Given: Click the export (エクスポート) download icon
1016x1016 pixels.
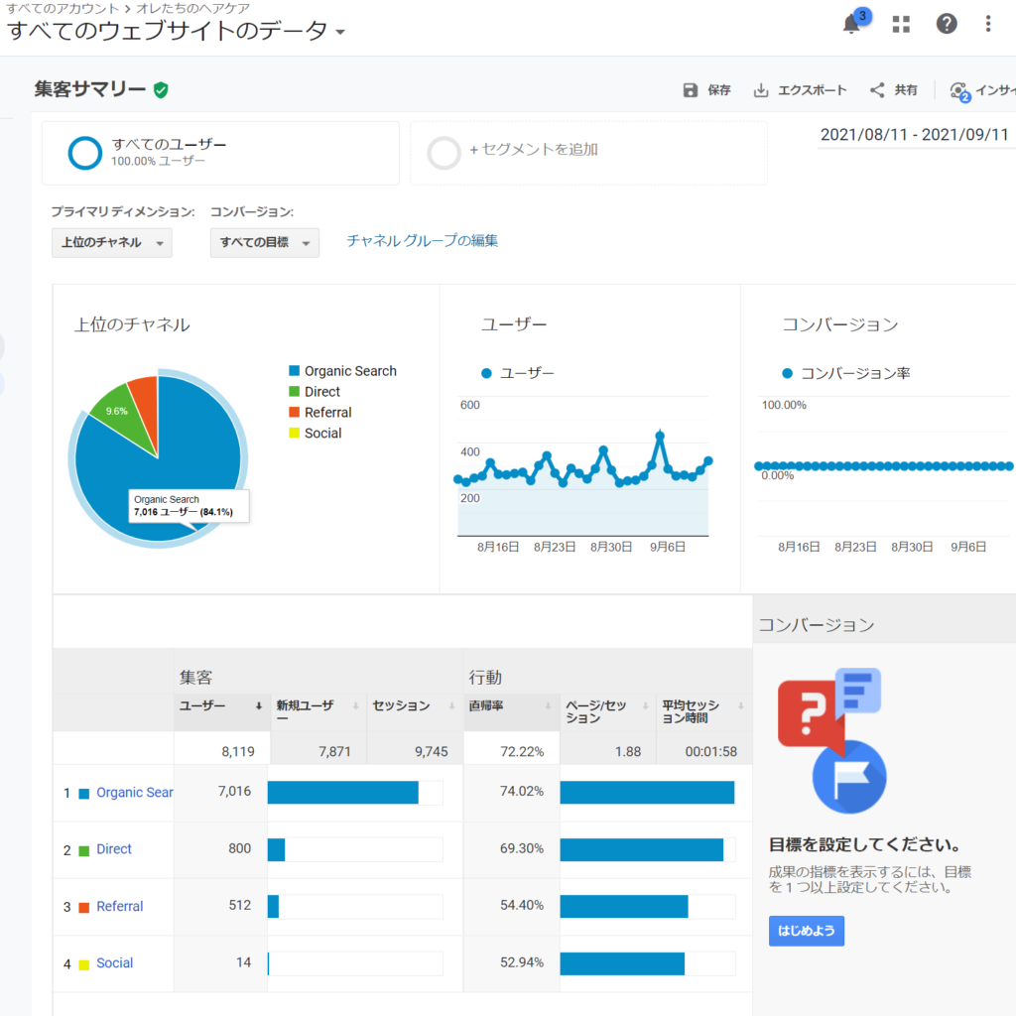Looking at the screenshot, I should 761,90.
